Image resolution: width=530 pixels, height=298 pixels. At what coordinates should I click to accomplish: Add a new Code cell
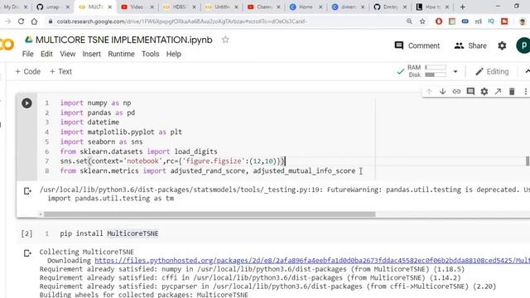pyautogui.click(x=27, y=72)
